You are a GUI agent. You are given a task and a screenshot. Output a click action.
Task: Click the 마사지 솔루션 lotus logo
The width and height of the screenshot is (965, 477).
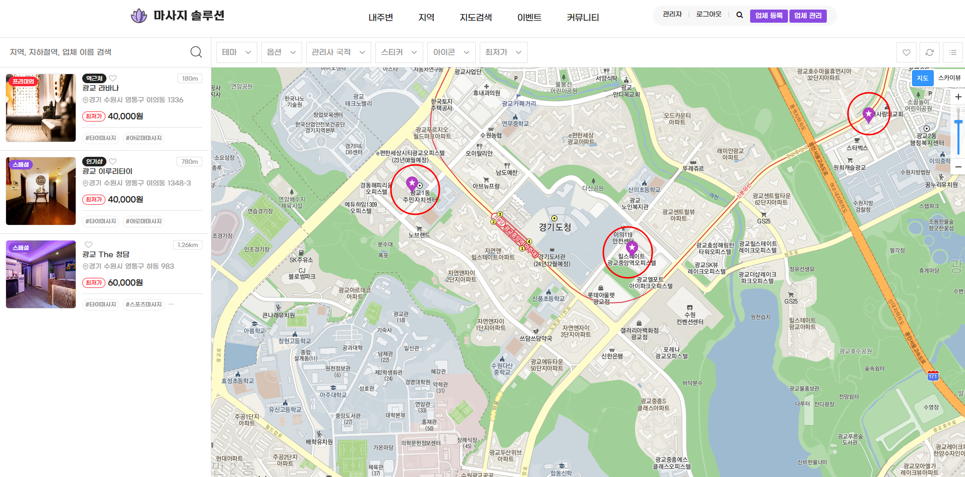(139, 16)
